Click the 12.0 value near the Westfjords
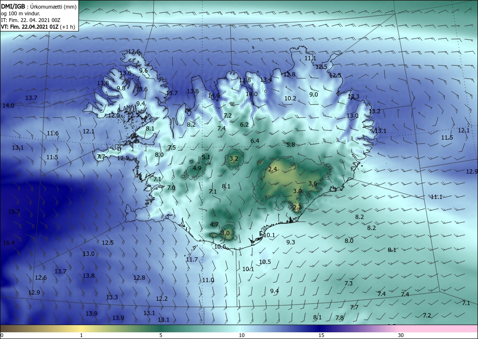The height and width of the screenshot is (339, 478). (x=114, y=116)
